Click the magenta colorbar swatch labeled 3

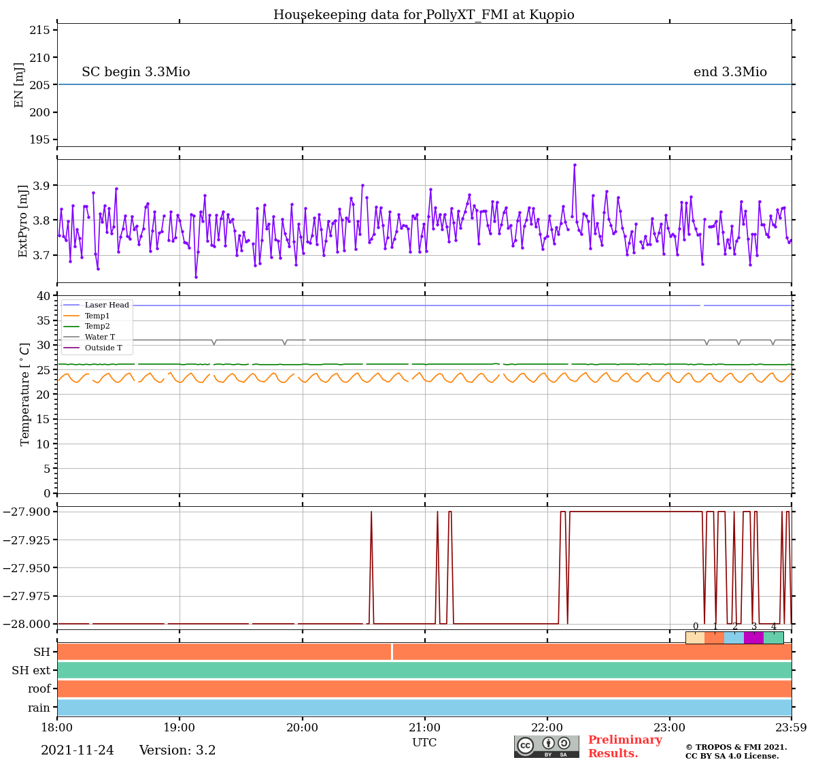tap(753, 637)
